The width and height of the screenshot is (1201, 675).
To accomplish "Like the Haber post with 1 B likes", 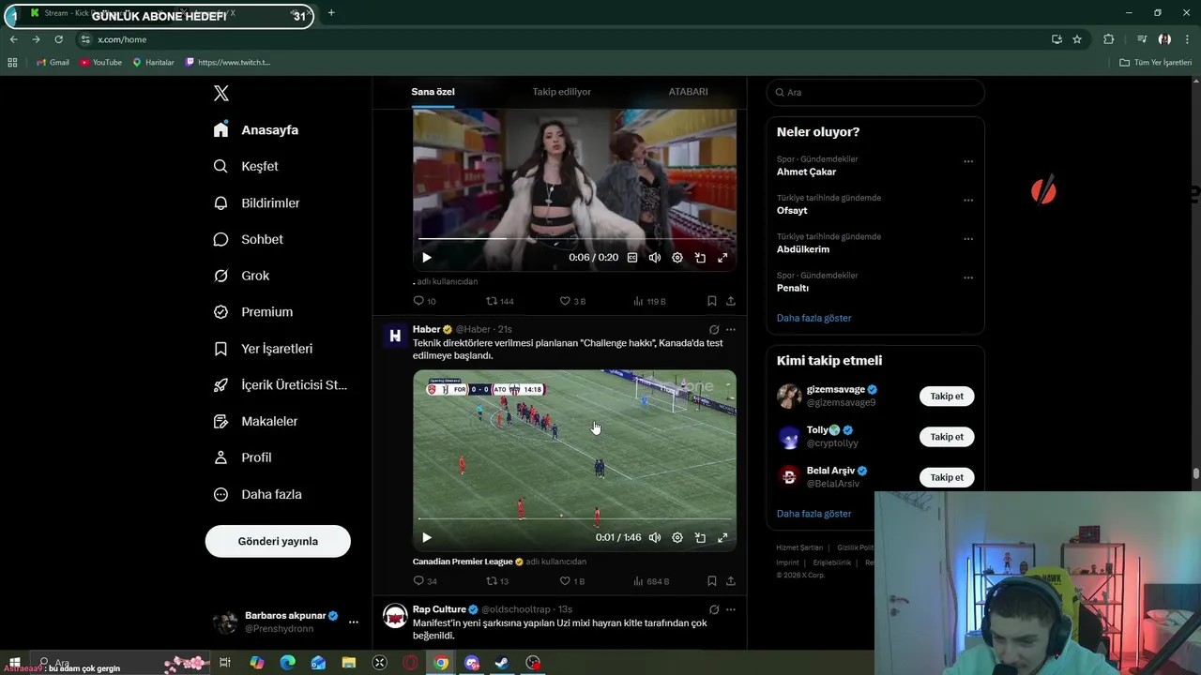I will 572,581.
